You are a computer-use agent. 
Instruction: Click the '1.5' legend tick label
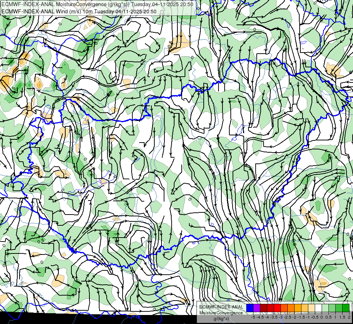pyautogui.click(x=342, y=317)
